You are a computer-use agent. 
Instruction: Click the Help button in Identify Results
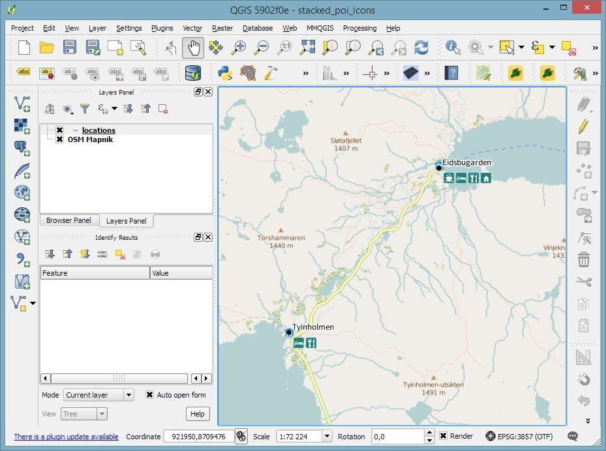click(x=197, y=414)
